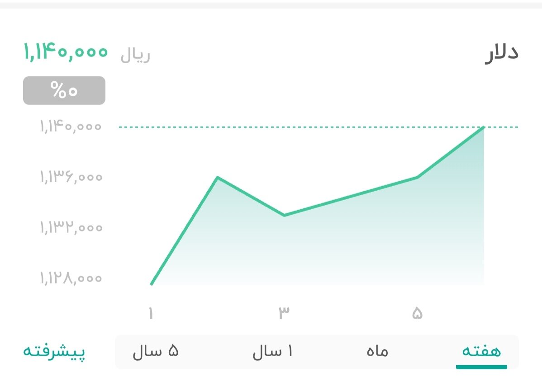Click the 1,128,000 axis label
This screenshot has height=381, width=542.
[x=70, y=278]
